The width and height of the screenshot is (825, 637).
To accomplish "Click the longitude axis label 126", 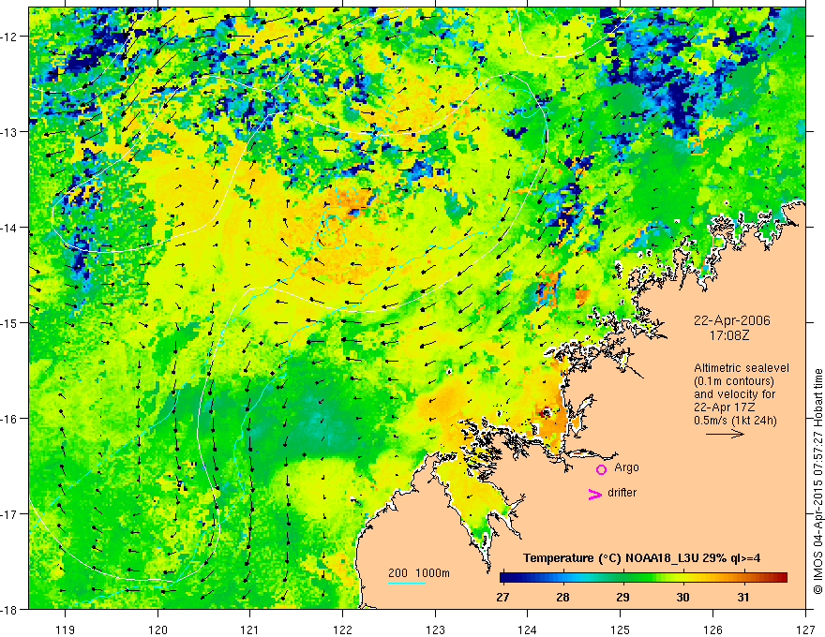I will 712,630.
